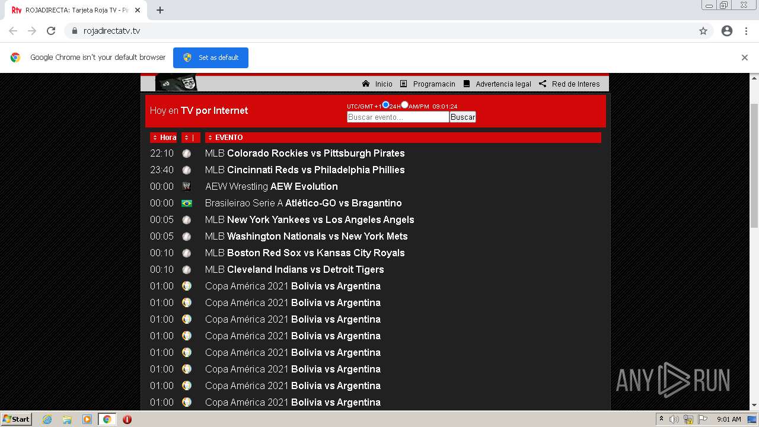View site info via the padlock icon
Image resolution: width=759 pixels, height=427 pixels.
(75, 31)
